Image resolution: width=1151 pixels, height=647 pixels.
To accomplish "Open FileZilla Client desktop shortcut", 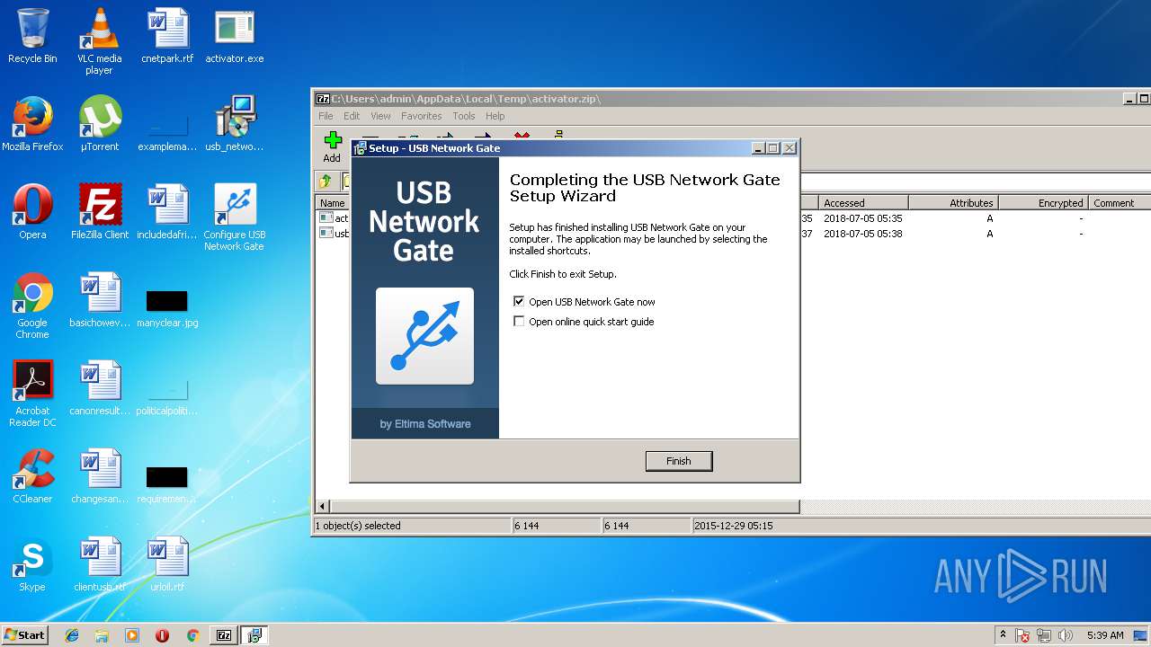I will pos(100,212).
